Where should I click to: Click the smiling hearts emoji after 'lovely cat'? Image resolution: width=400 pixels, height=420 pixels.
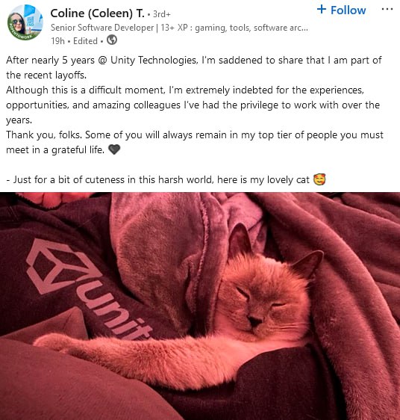coord(319,179)
